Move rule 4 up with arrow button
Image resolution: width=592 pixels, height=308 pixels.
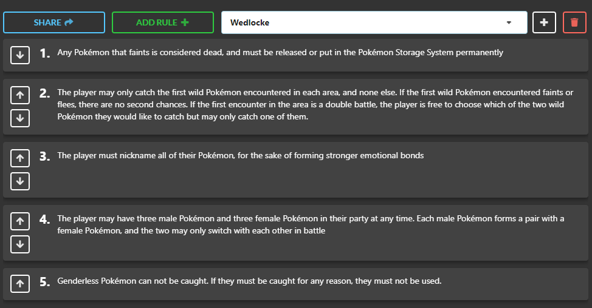pyautogui.click(x=20, y=221)
